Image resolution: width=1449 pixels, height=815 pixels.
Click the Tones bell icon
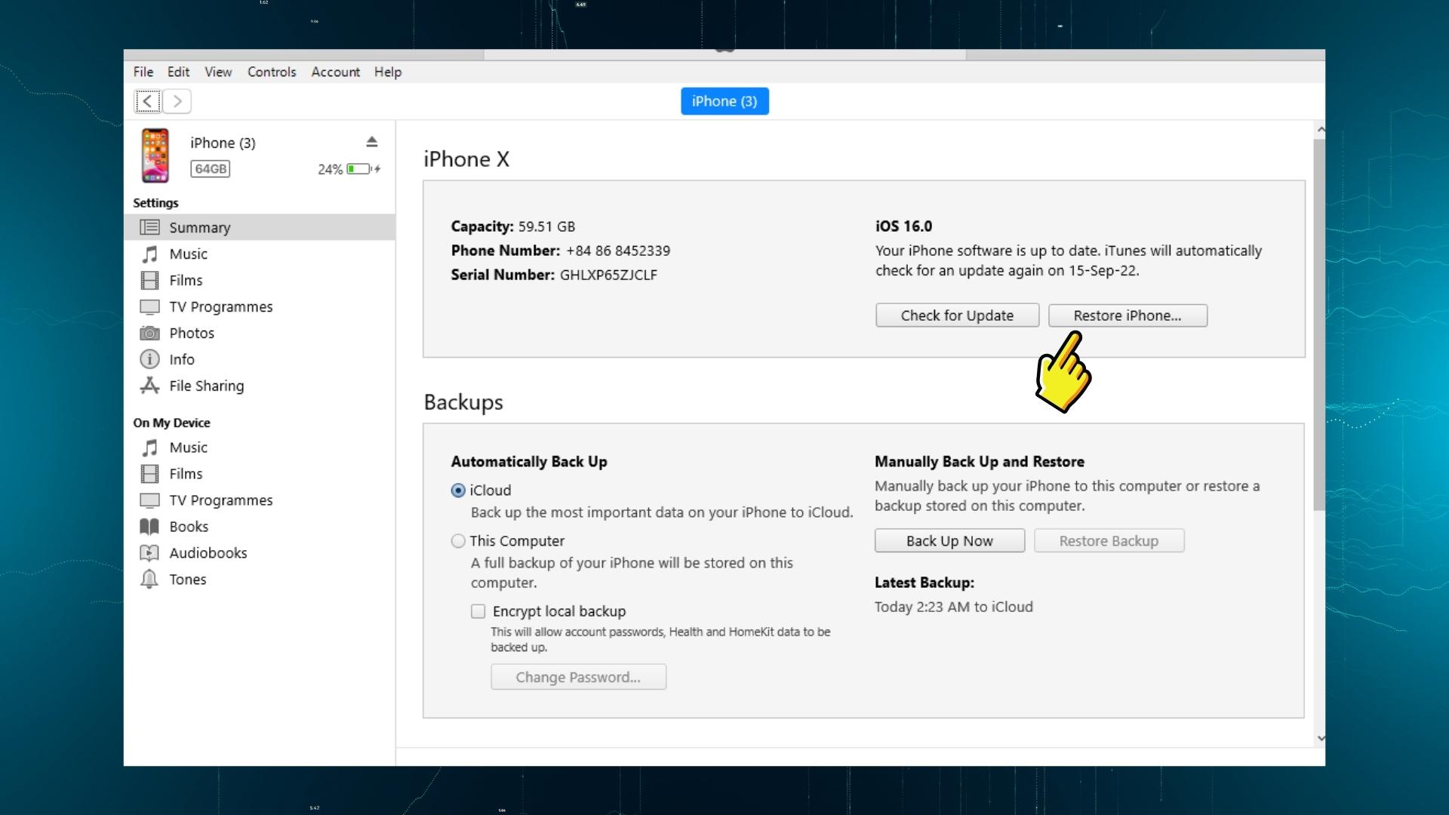[149, 580]
